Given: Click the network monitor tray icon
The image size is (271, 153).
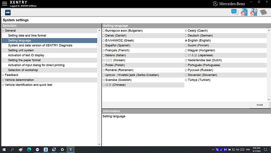Looking at the screenshot, I should [x=234, y=150].
